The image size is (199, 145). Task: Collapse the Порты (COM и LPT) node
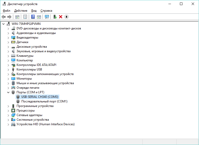point(8,92)
